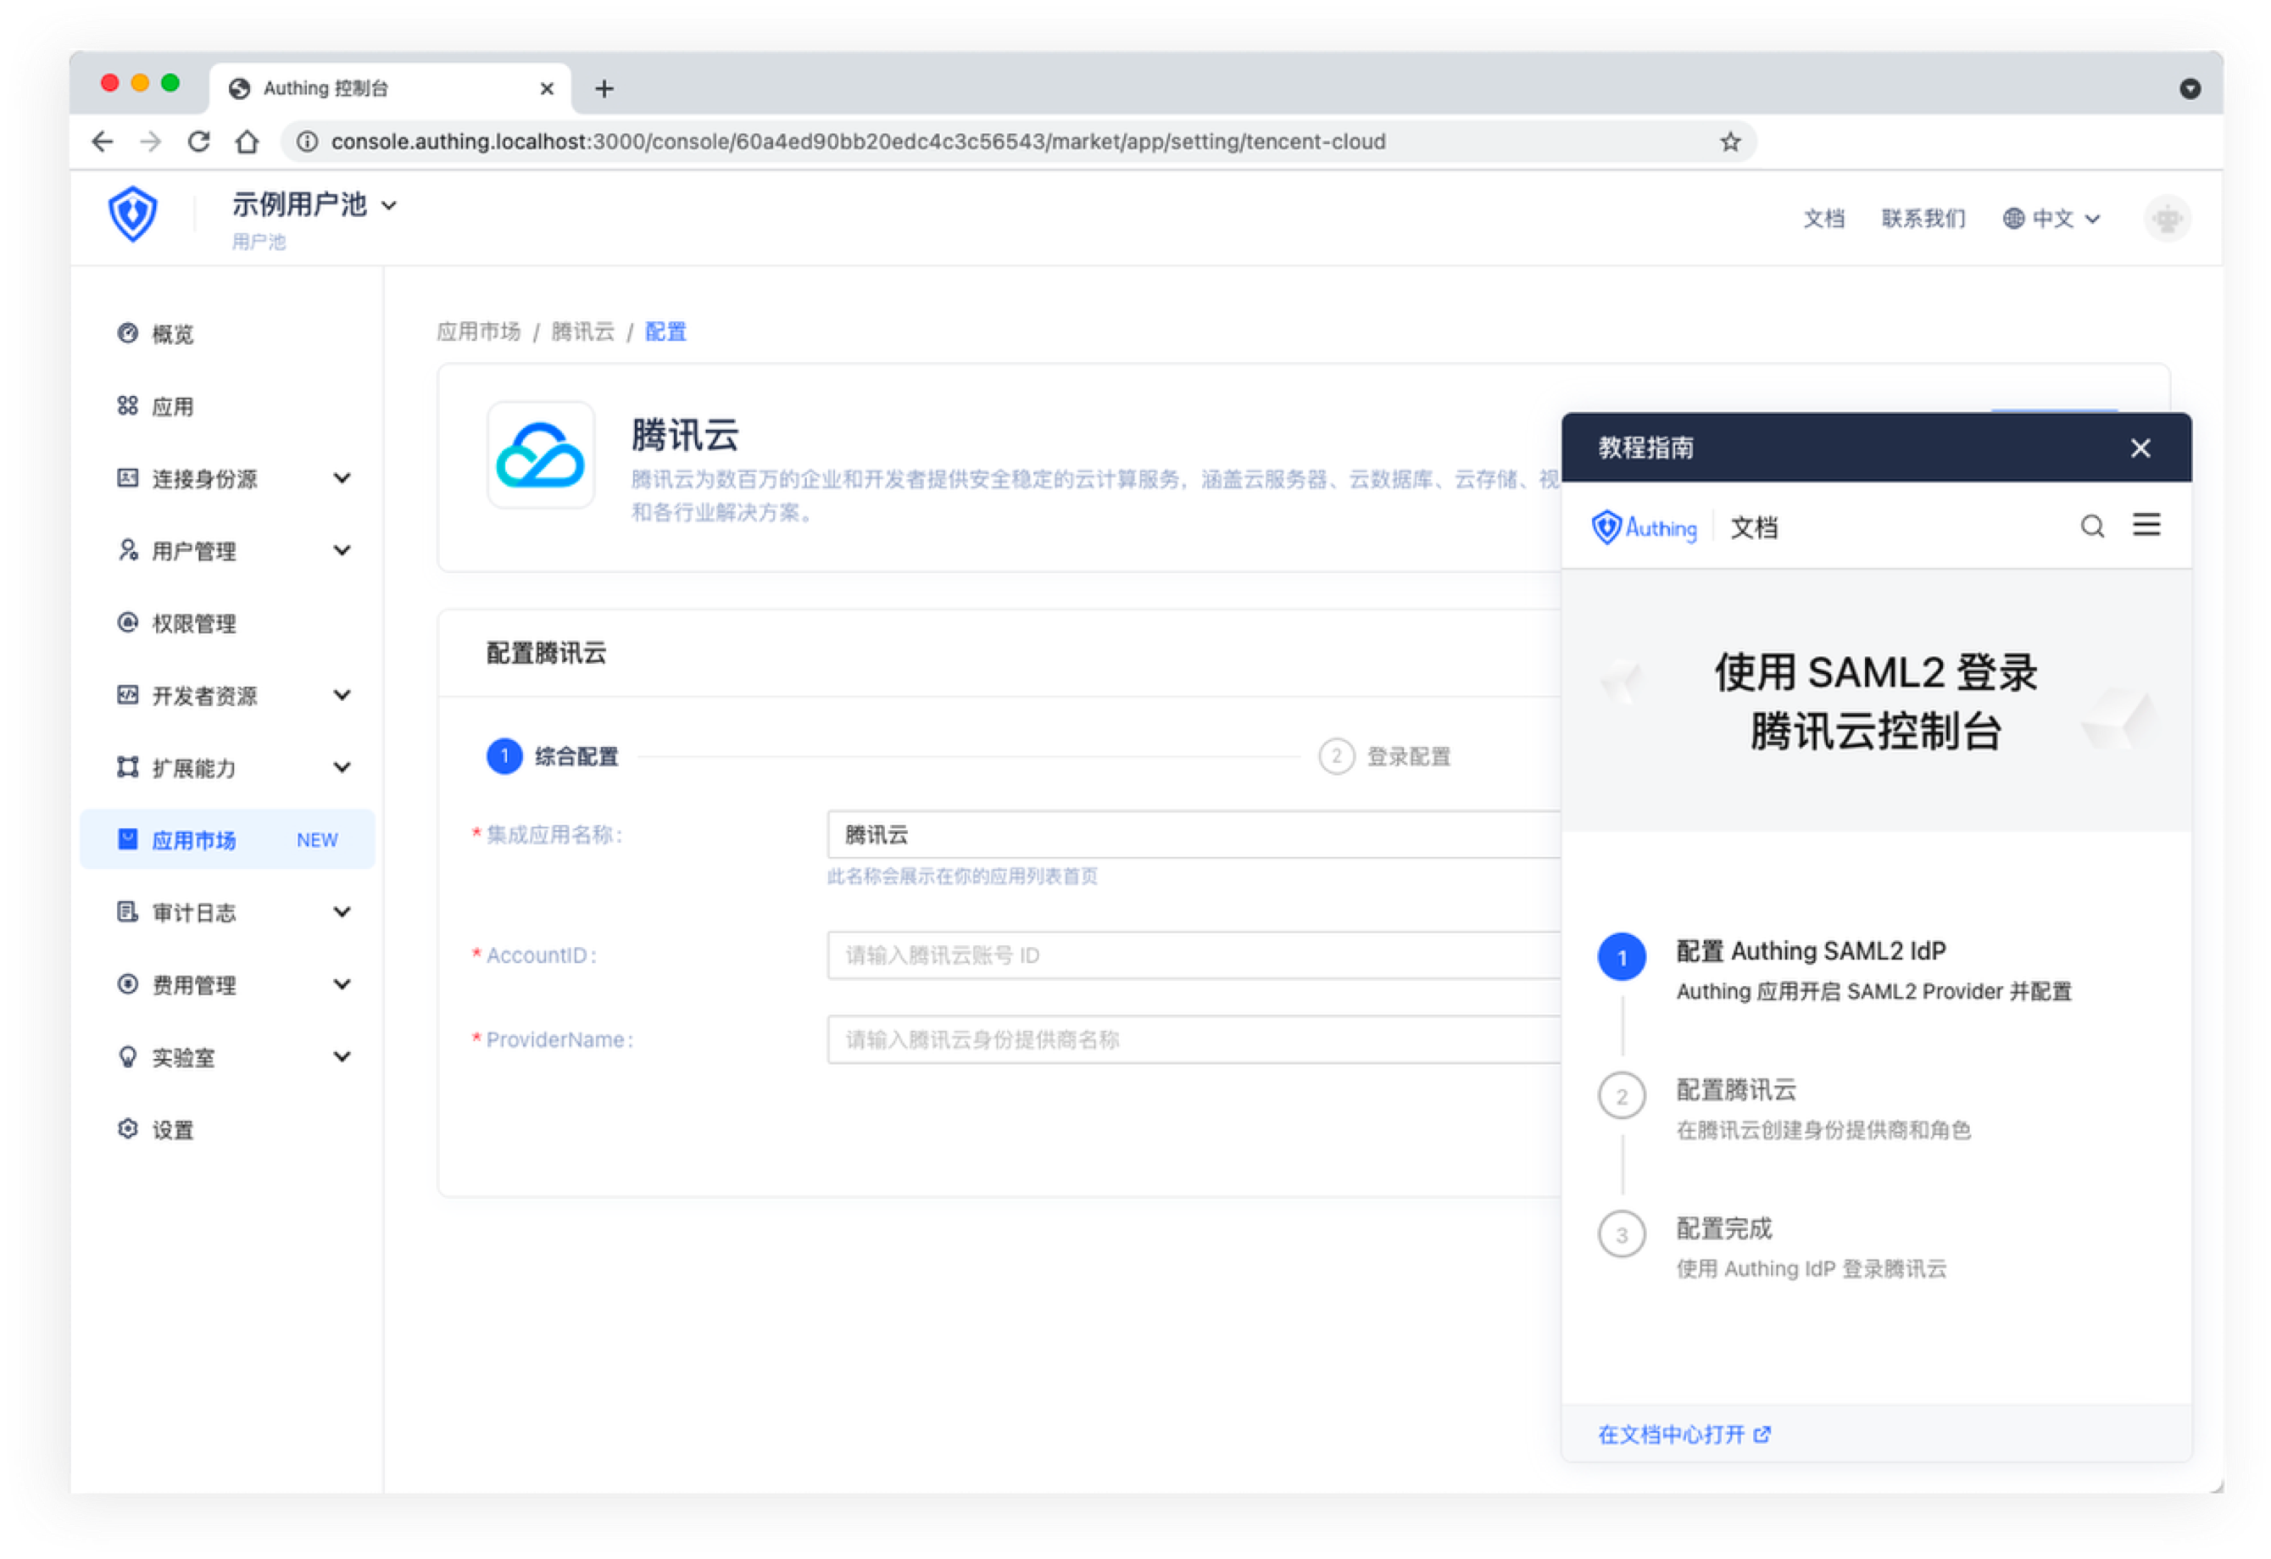Expand the 扩展能力 chevron
This screenshot has width=2271, height=1559.
tap(342, 768)
